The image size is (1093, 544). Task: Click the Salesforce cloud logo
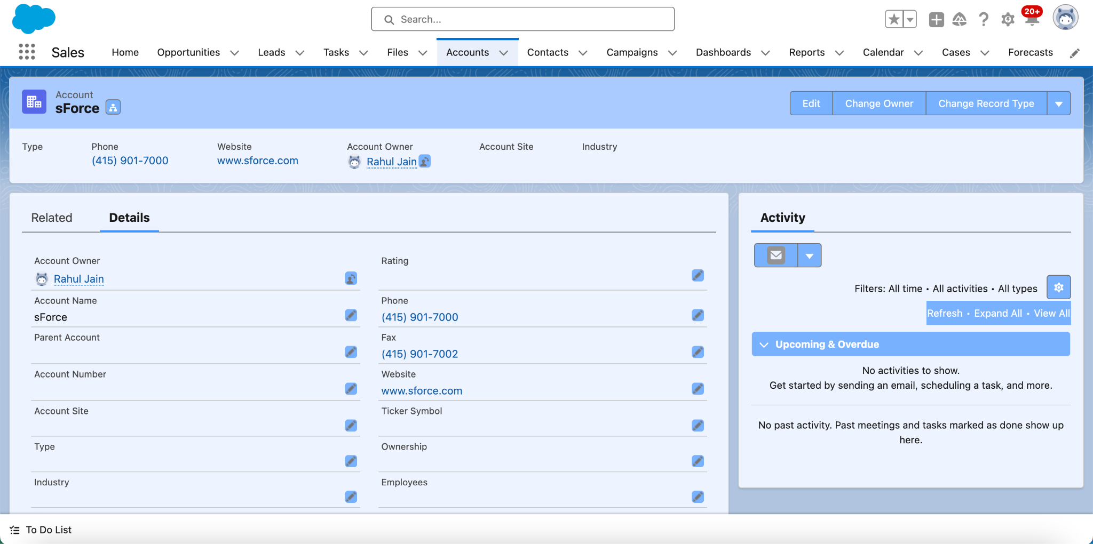[x=34, y=19]
